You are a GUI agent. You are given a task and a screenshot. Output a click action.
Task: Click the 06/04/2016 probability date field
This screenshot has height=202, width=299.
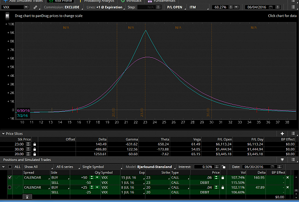point(257,7)
